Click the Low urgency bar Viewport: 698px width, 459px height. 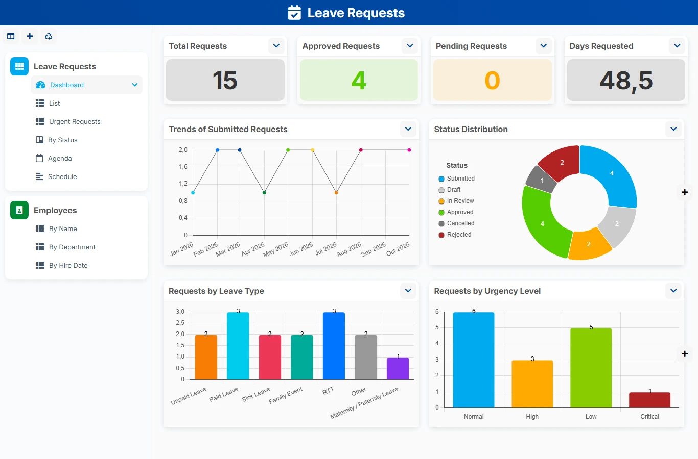591,368
